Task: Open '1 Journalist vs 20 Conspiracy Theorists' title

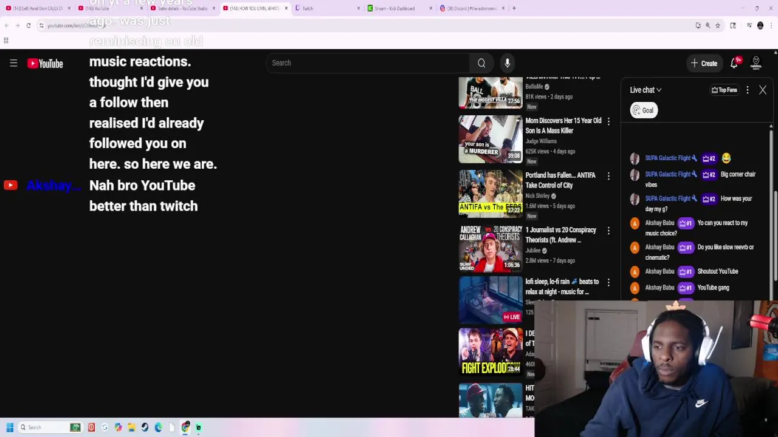Action: tap(560, 235)
